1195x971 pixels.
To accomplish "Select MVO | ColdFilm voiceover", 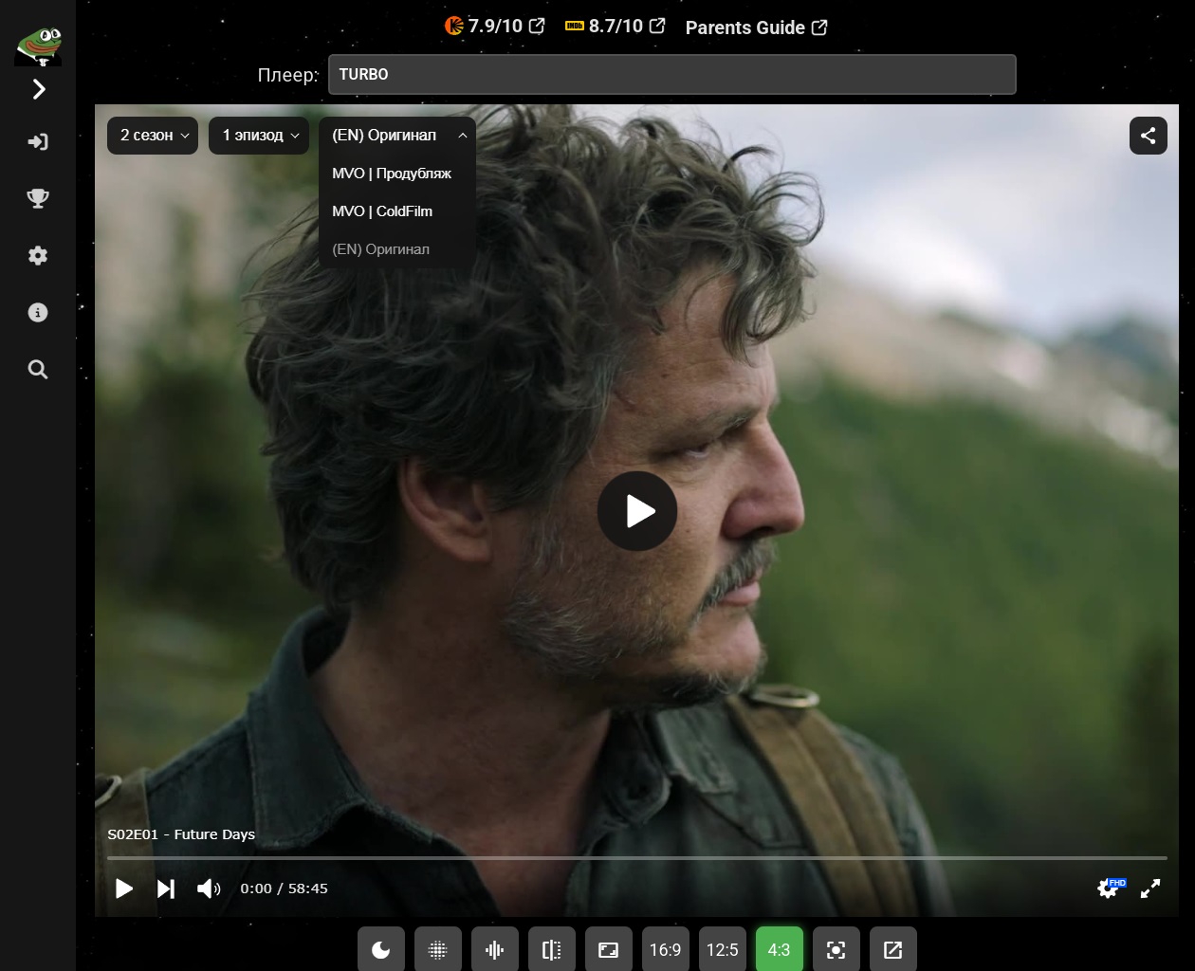I will (x=397, y=211).
